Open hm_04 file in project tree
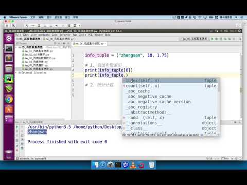 pyautogui.click(x=35, y=62)
